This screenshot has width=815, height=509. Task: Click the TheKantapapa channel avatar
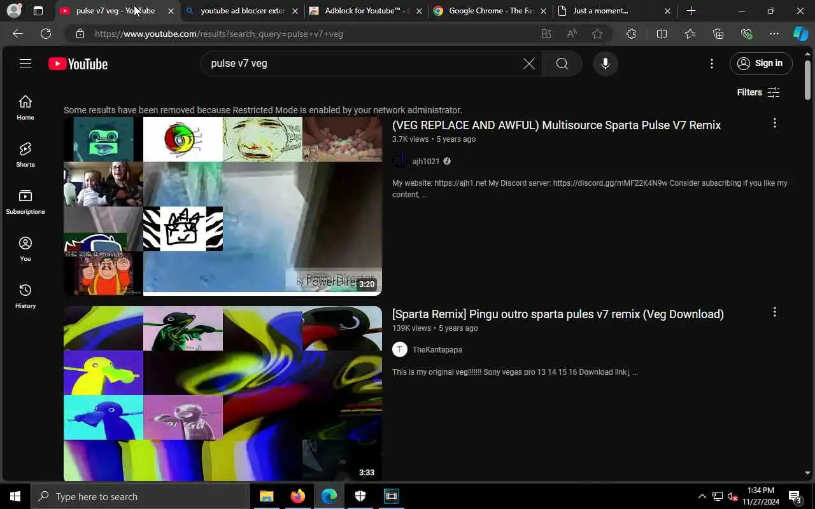coord(400,349)
